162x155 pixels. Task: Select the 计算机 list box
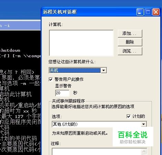(81, 43)
